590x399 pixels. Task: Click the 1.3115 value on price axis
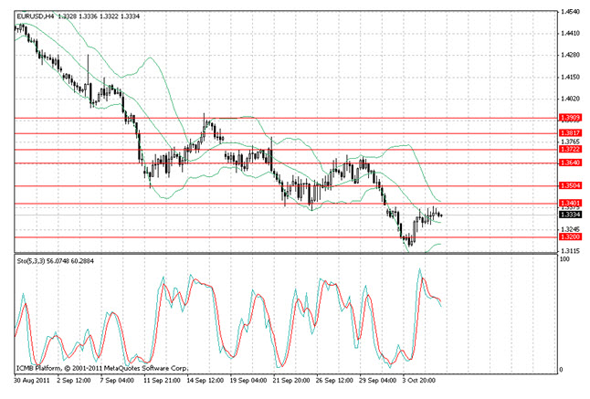(573, 250)
